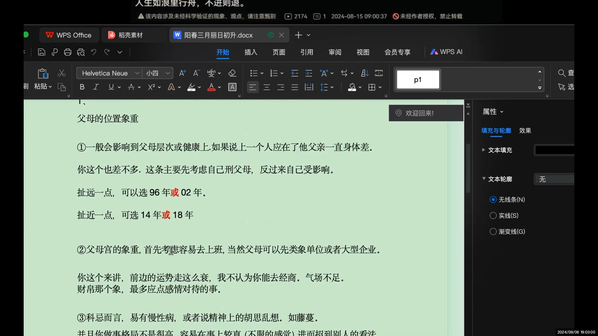Open WPS AI assistant
The height and width of the screenshot is (336, 598).
446,52
